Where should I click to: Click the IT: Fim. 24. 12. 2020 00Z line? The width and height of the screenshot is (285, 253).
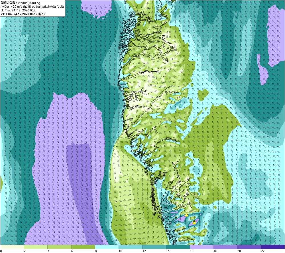18,10
